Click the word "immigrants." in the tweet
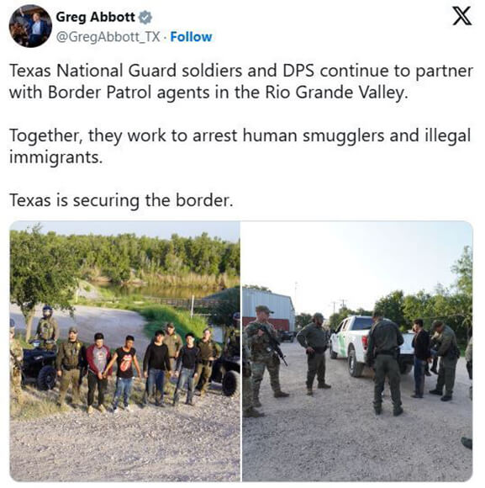Viewport: 485px width, 488px height. (x=56, y=157)
